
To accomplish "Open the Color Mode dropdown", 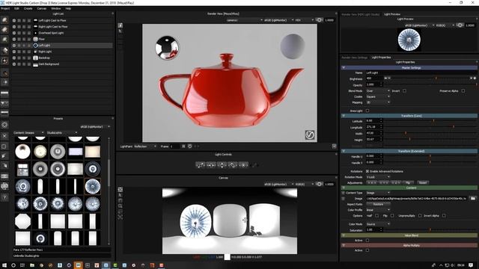I will 378,224.
